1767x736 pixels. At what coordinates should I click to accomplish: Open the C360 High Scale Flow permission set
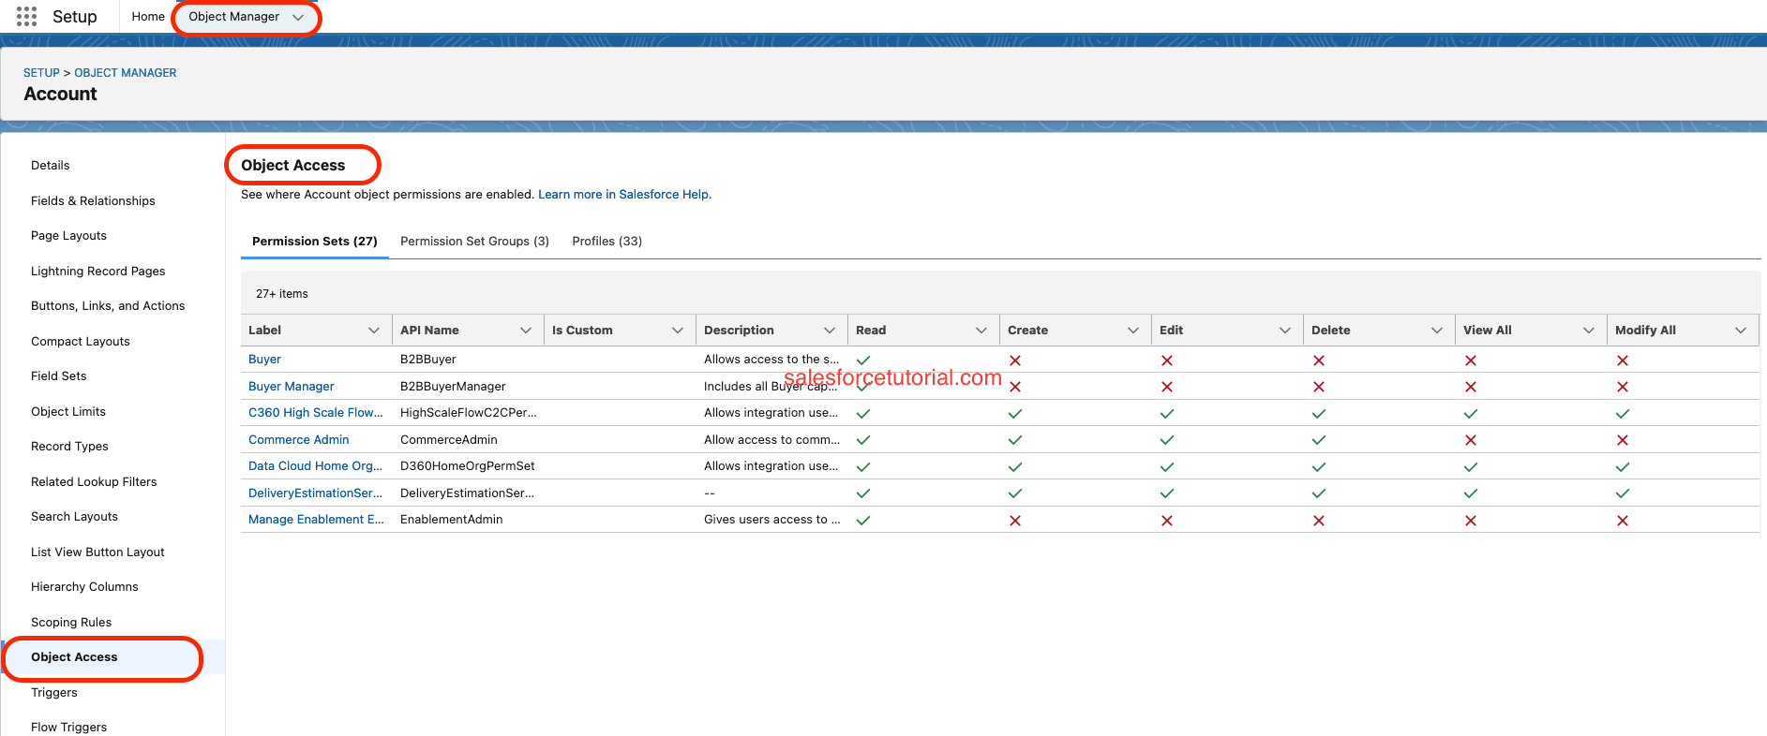(x=316, y=413)
